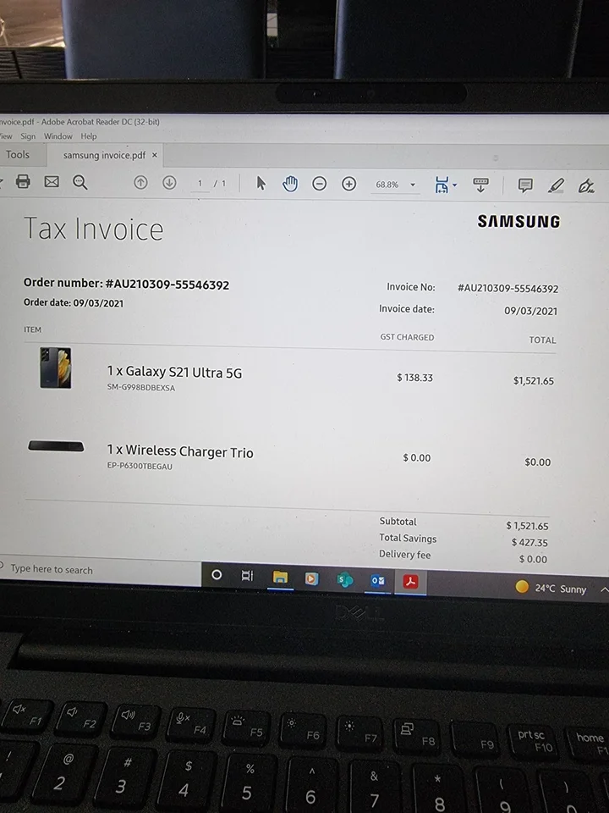Select the highlighter pen tool
The height and width of the screenshot is (813, 609).
[556, 185]
